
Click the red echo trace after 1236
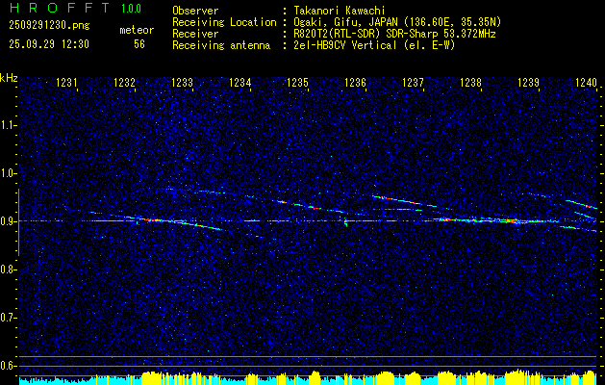click(x=397, y=199)
